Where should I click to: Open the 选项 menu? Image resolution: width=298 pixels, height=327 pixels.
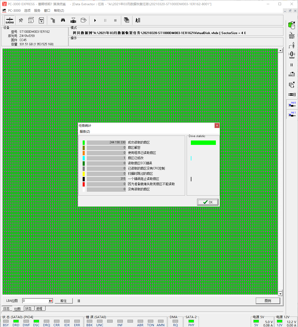click(27, 11)
